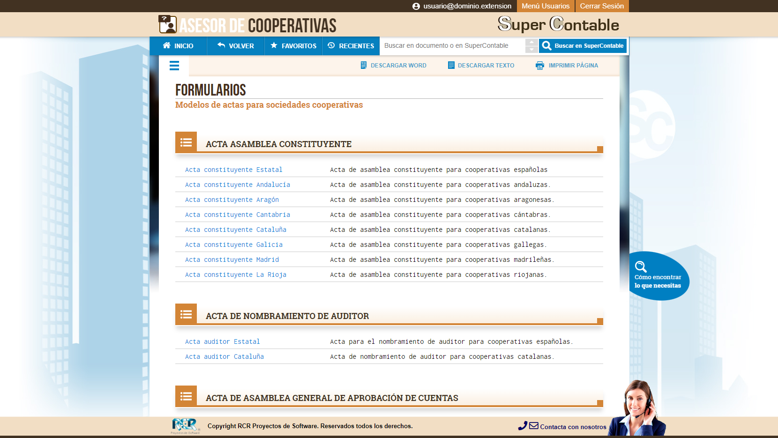778x438 pixels.
Task: Click list icon beside Aprobación de Cuentas heading
Action: tap(186, 396)
